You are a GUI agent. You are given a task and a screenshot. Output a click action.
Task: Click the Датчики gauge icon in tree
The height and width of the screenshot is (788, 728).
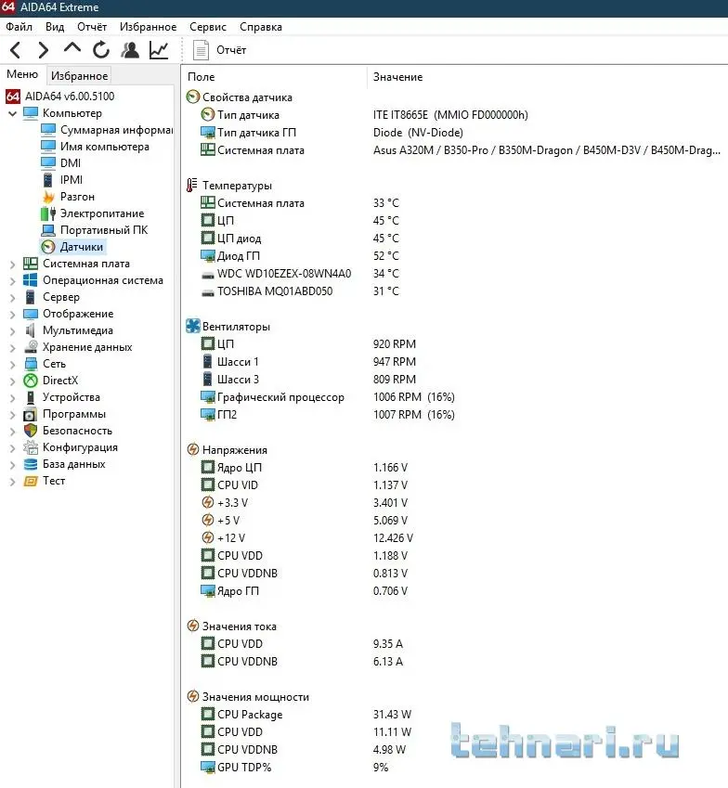point(48,247)
